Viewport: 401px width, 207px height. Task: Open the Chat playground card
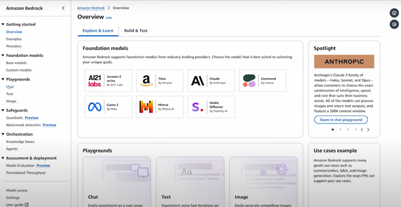point(117,182)
